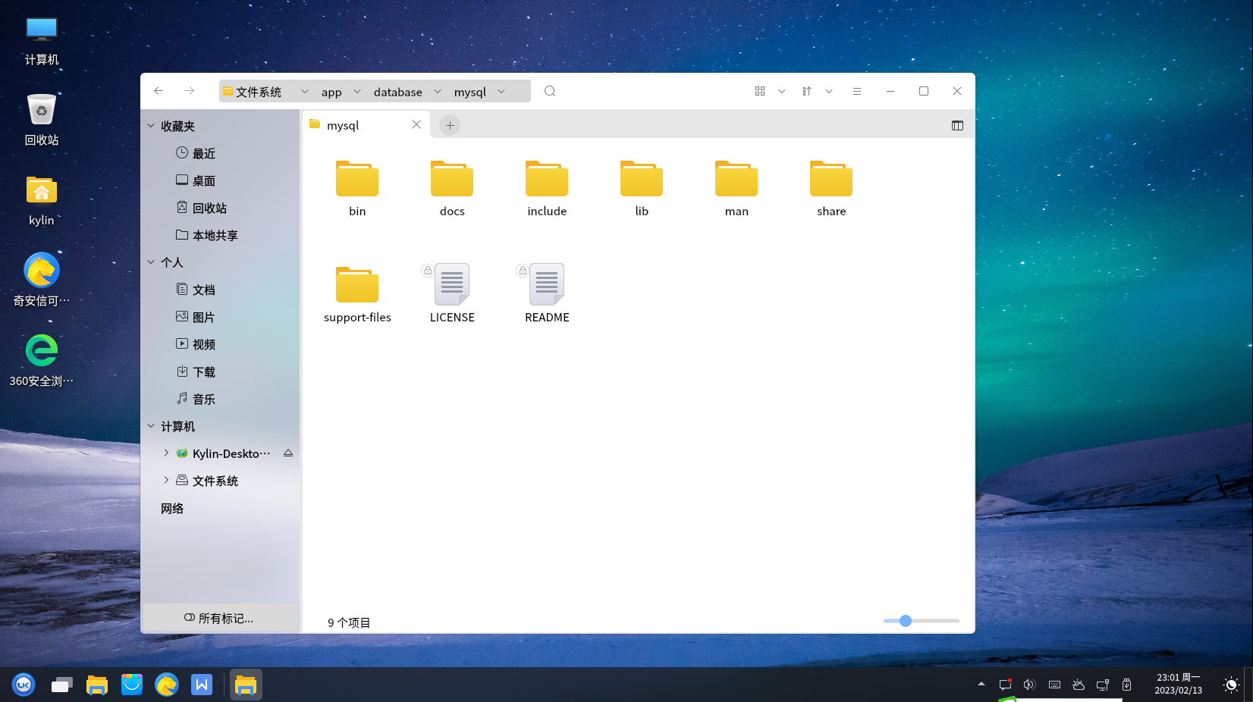Show hidden tray icons arrow
Viewport: 1253px width, 702px height.
tap(981, 684)
